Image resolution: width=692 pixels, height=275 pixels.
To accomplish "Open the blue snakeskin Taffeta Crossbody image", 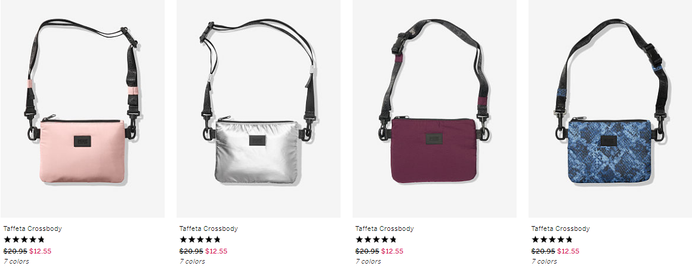I will pos(610,109).
